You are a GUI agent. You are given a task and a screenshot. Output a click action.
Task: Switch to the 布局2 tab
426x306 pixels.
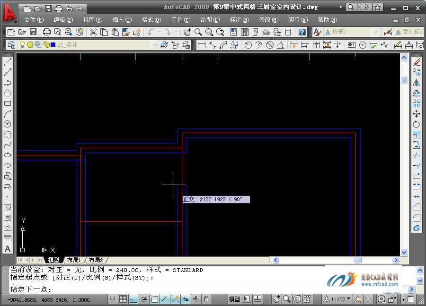point(96,260)
